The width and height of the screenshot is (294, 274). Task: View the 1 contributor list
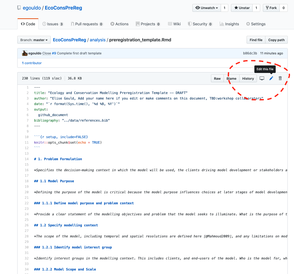[x=32, y=63]
